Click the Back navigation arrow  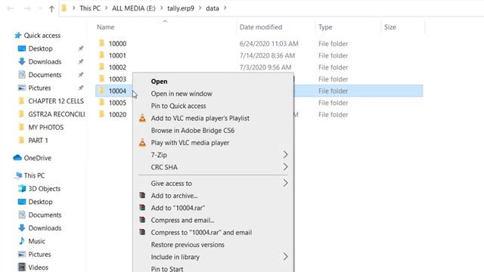(11, 8)
